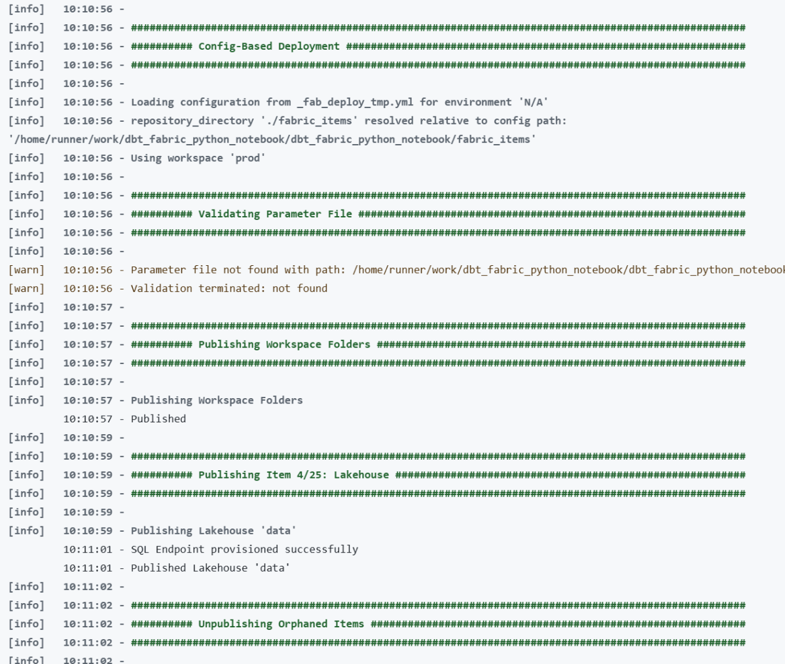The width and height of the screenshot is (785, 664).
Task: Click the 'Publishing Item 4/25: Lakehouse' header
Action: click(x=293, y=475)
